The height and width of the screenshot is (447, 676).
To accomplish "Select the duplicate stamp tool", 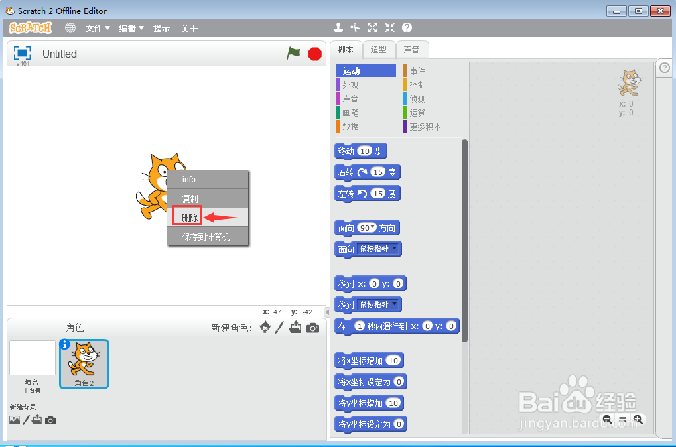I will coord(338,28).
